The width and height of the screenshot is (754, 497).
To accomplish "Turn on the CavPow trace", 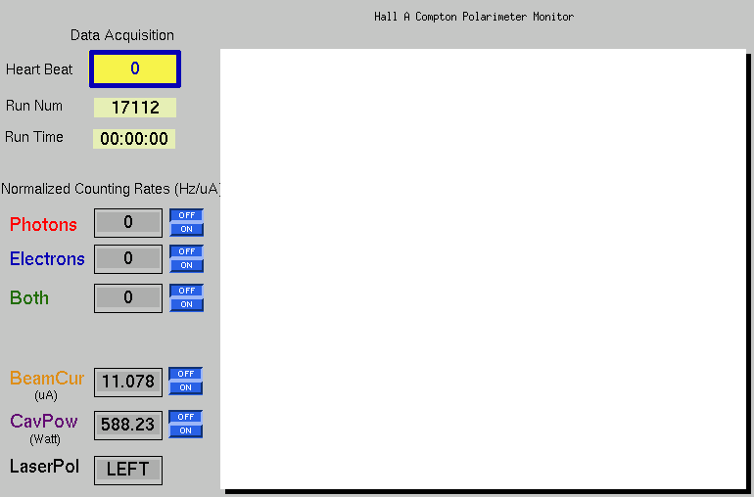I will [186, 430].
